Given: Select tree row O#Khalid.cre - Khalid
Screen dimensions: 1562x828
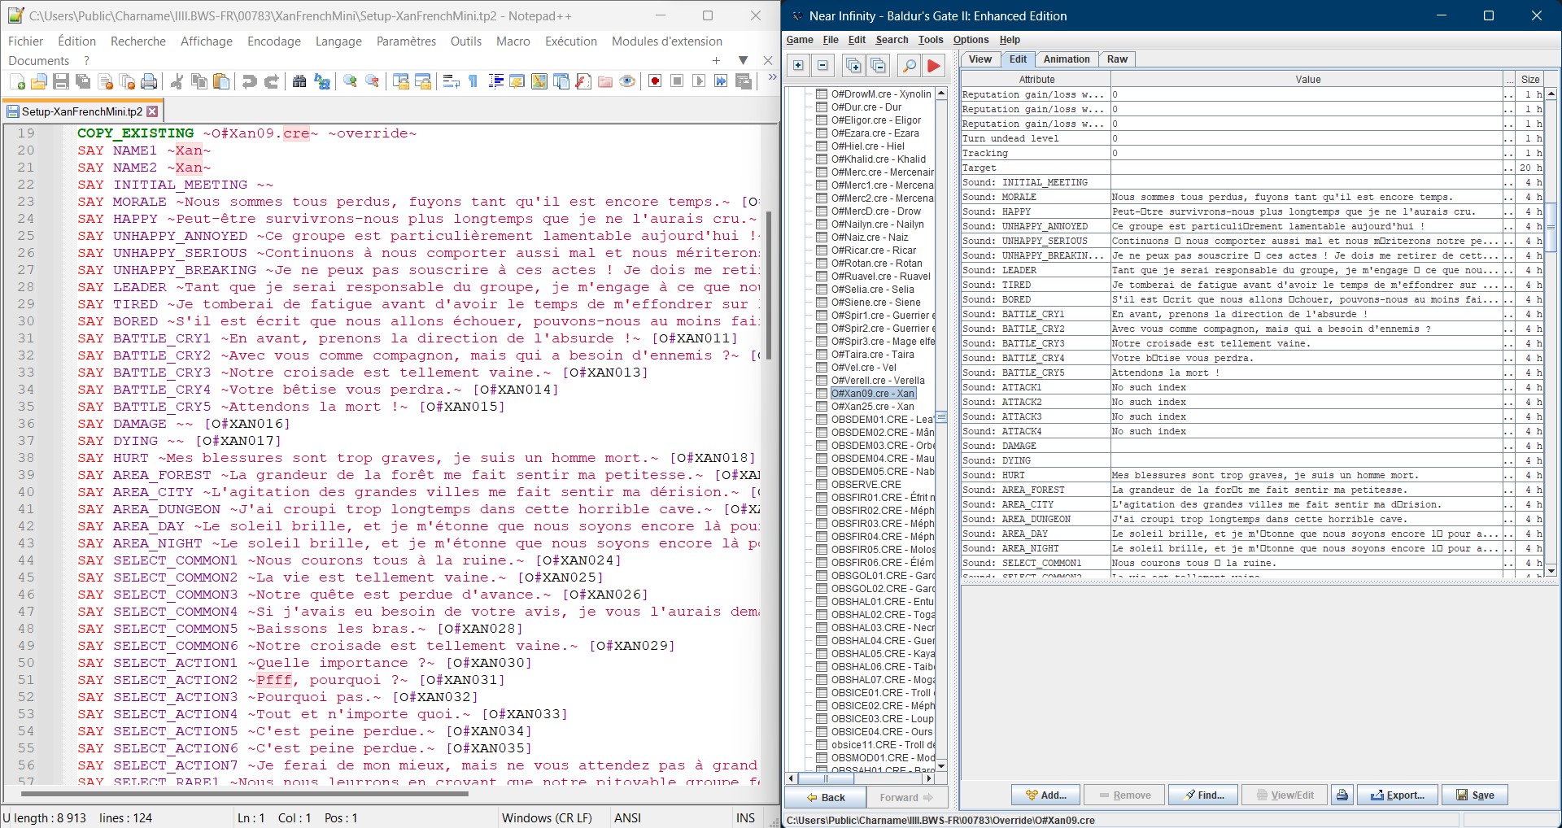Looking at the screenshot, I should [x=878, y=159].
